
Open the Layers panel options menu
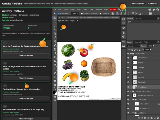point(158,42)
